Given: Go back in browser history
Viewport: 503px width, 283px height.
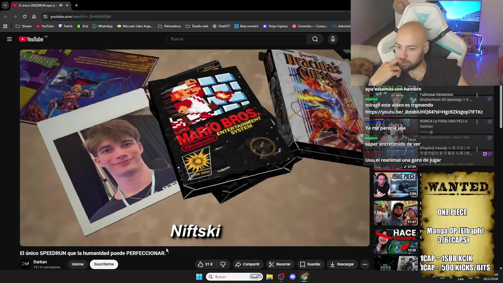Looking at the screenshot, I should 6,17.
